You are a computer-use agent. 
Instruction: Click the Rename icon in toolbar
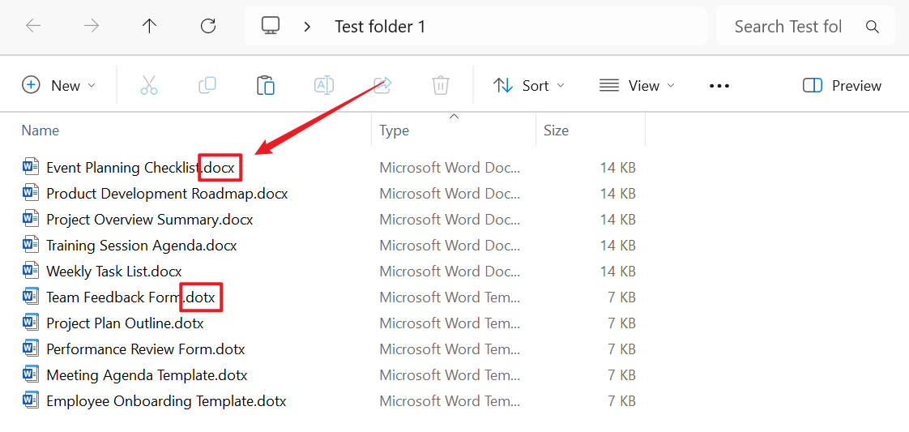pos(324,85)
